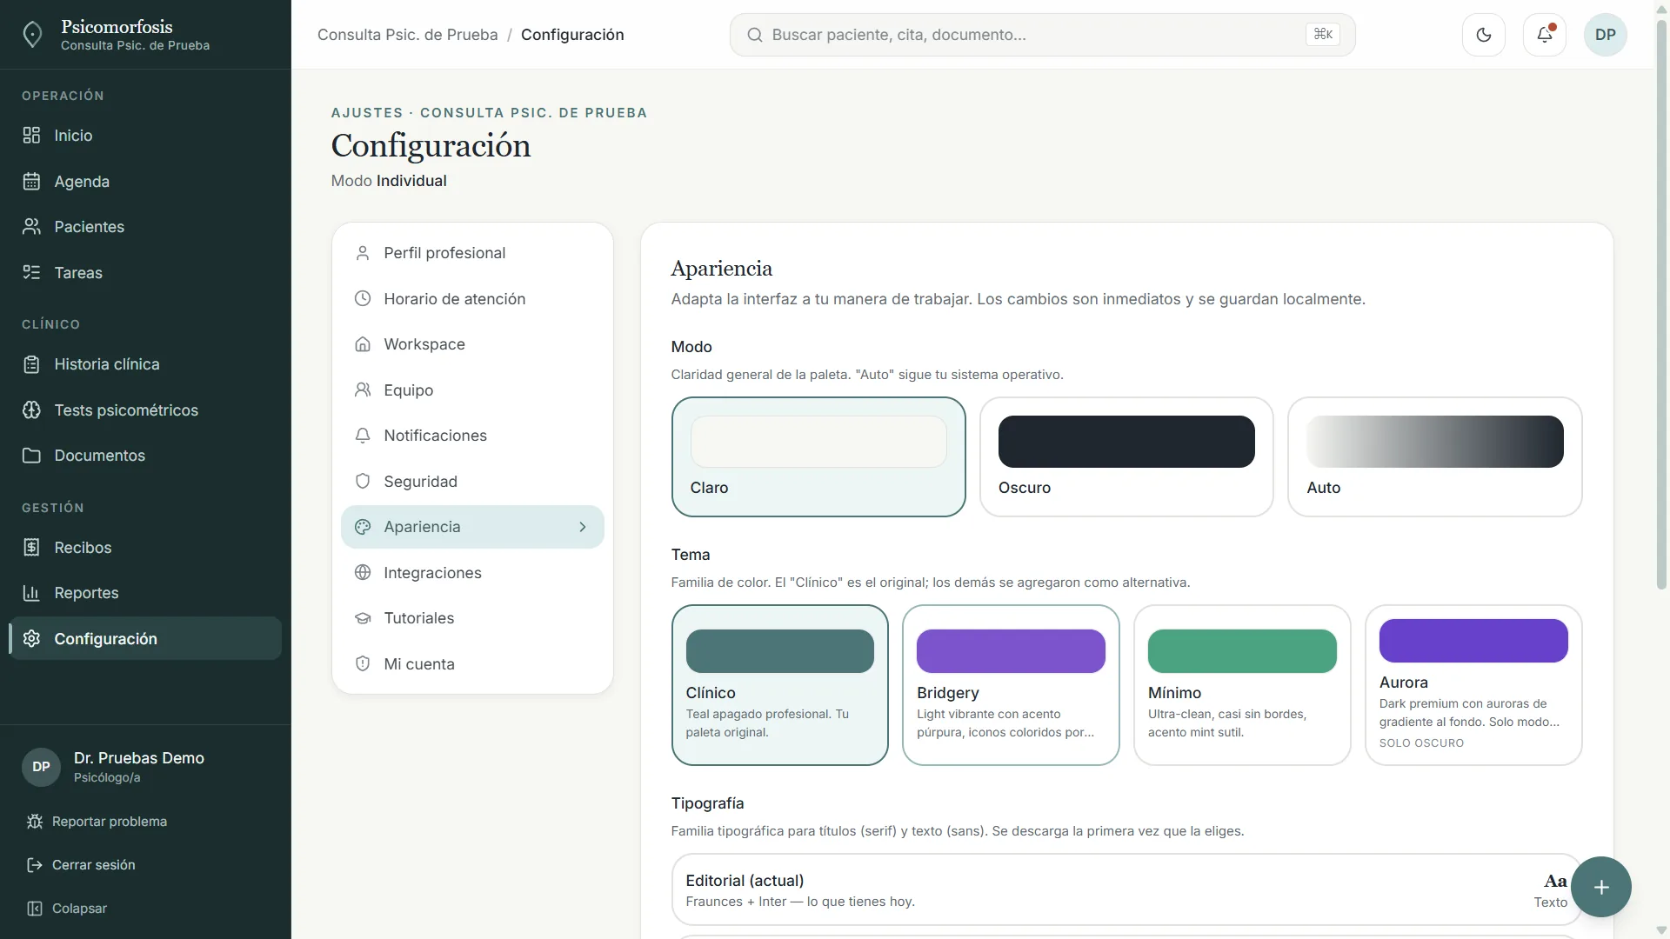Choose the Mínimo theme card
The width and height of the screenshot is (1670, 939).
tap(1242, 685)
